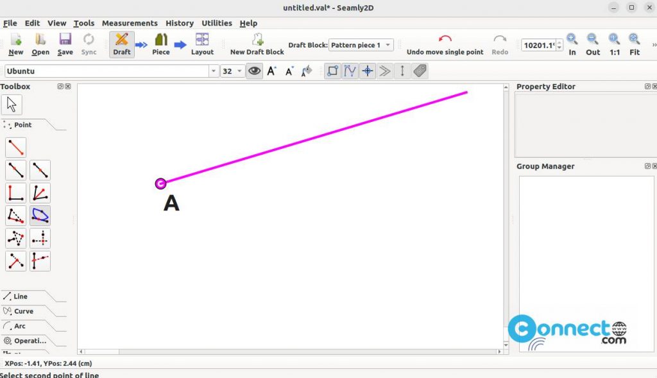Open the Draft Block dropdown
The width and height of the screenshot is (657, 378).
(x=361, y=45)
